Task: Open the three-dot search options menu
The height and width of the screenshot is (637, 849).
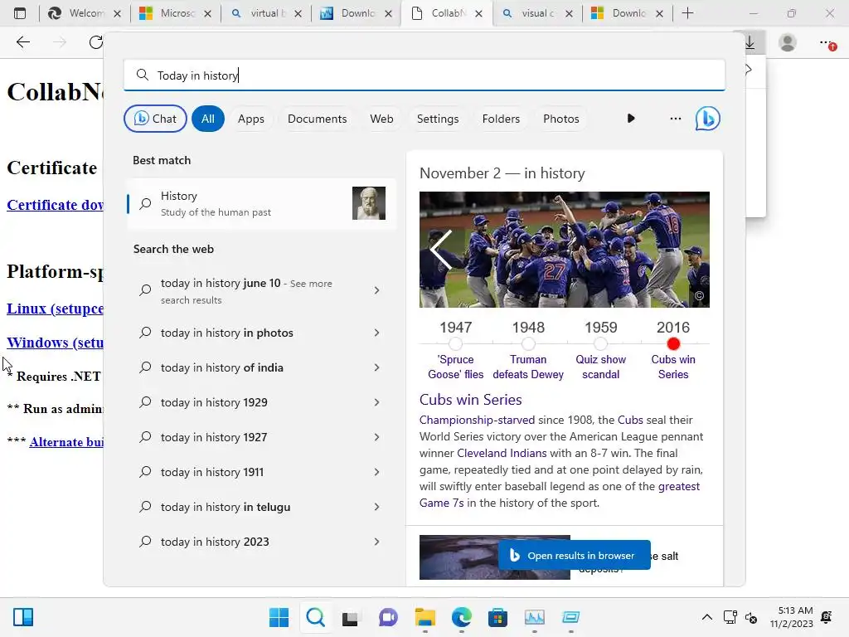Action: (x=675, y=118)
